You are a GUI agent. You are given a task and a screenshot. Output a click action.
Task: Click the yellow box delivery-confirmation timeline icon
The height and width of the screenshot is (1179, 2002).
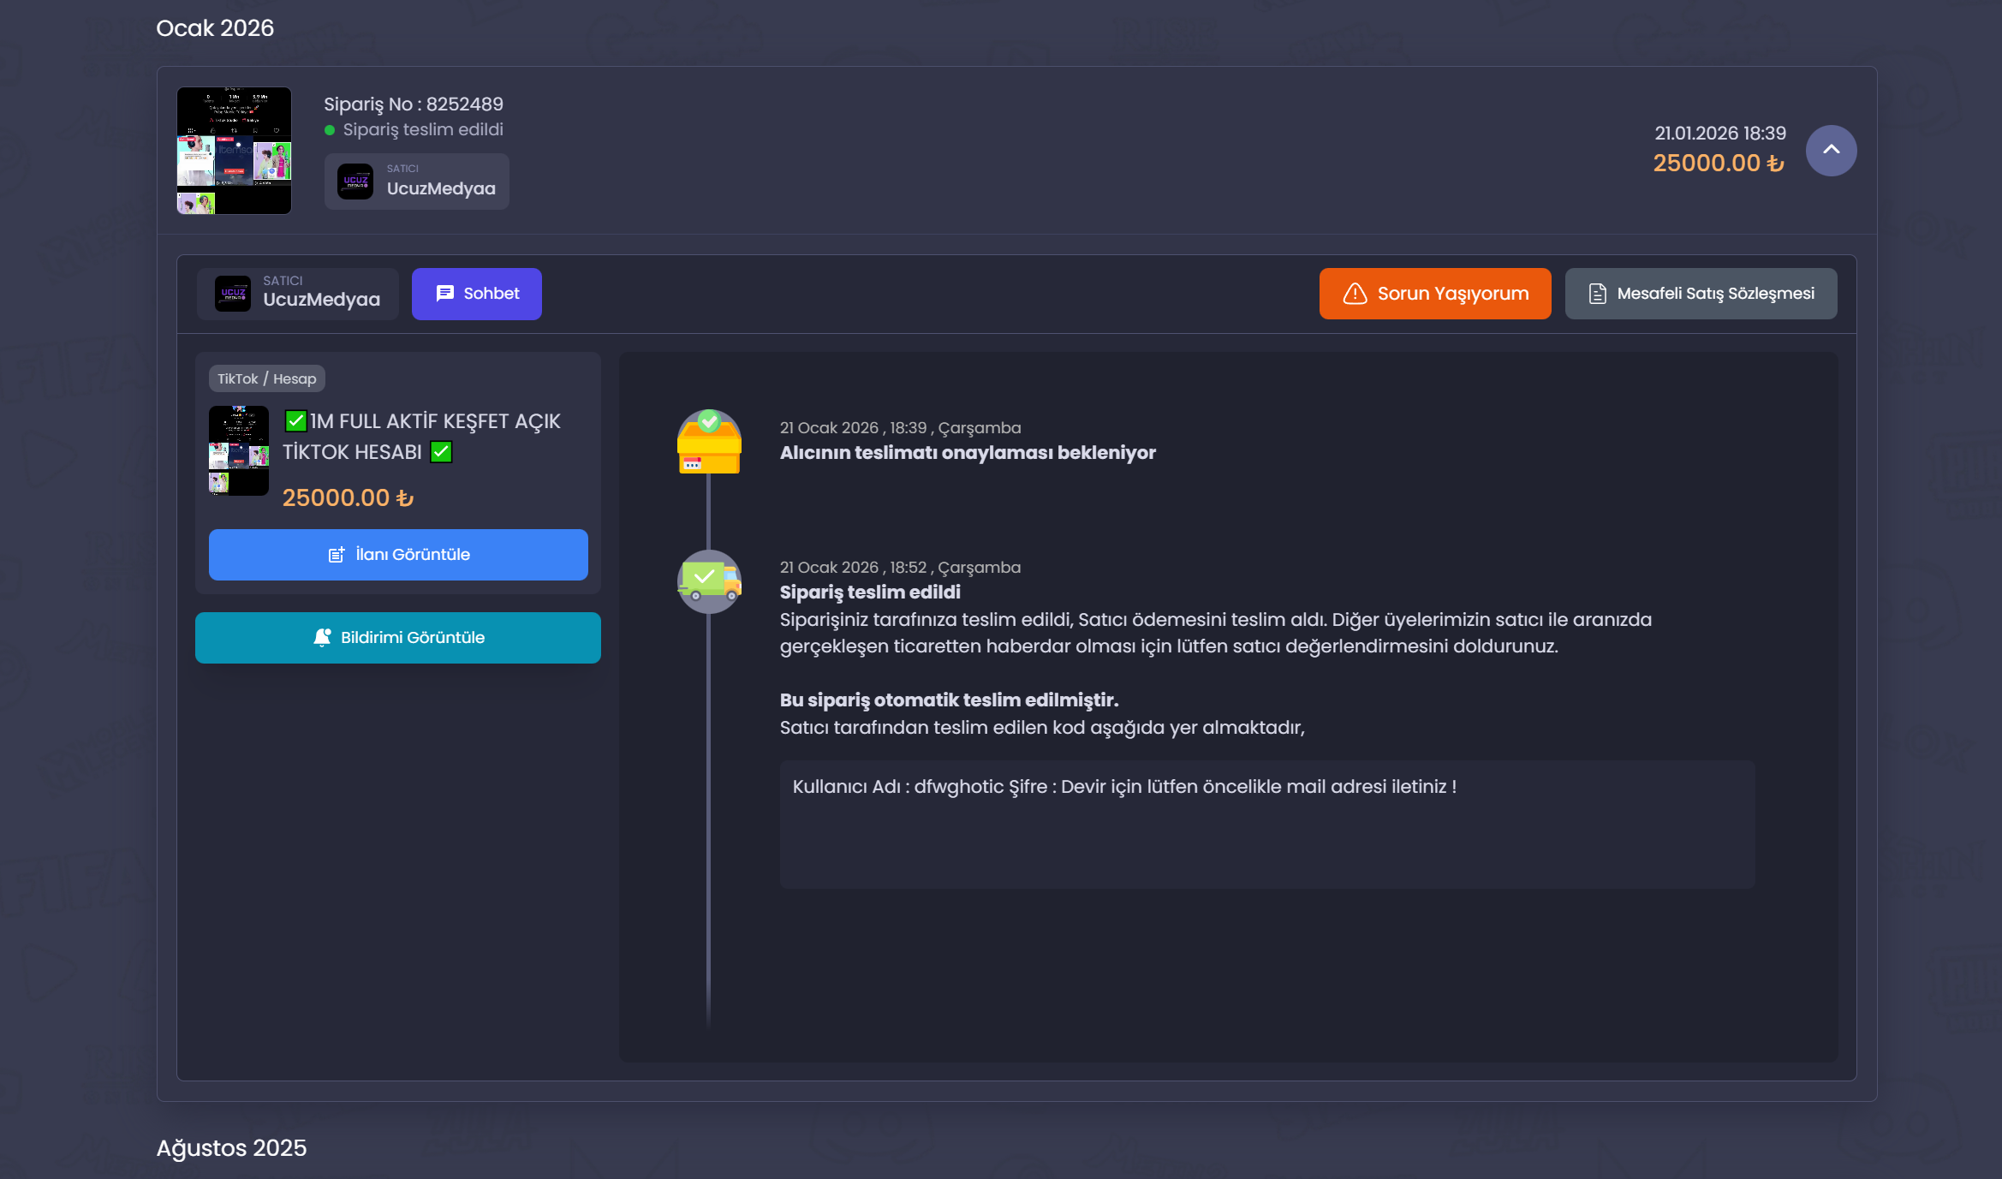709,442
